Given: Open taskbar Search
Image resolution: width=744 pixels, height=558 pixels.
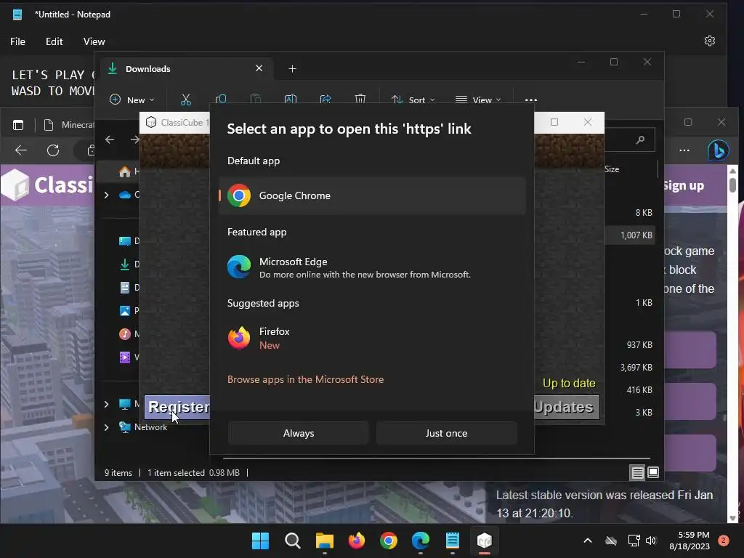Looking at the screenshot, I should (x=292, y=541).
